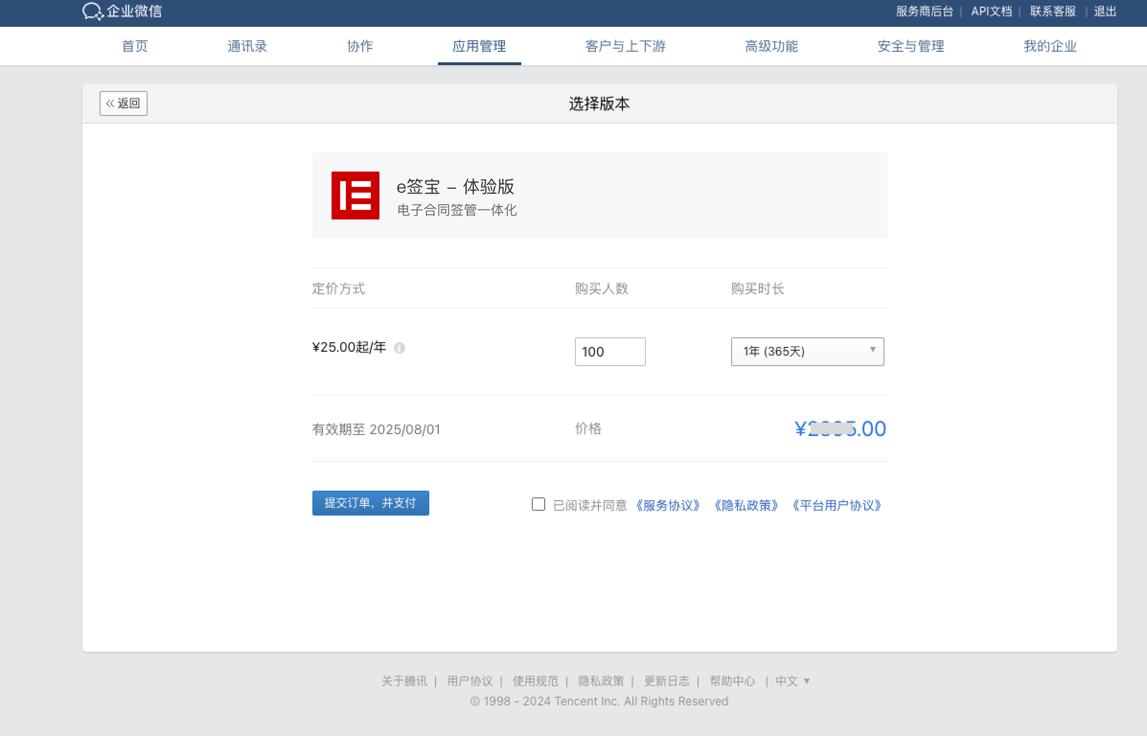The width and height of the screenshot is (1147, 736).
Task: Click the 返回 back button
Action: [124, 103]
